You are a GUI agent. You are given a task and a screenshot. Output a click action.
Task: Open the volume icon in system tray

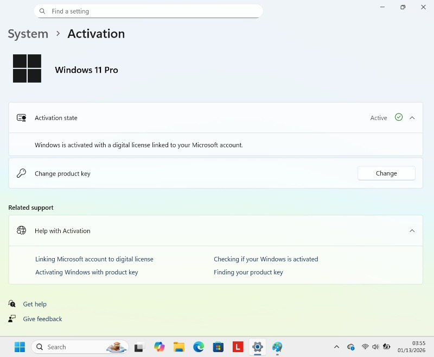pyautogui.click(x=375, y=347)
